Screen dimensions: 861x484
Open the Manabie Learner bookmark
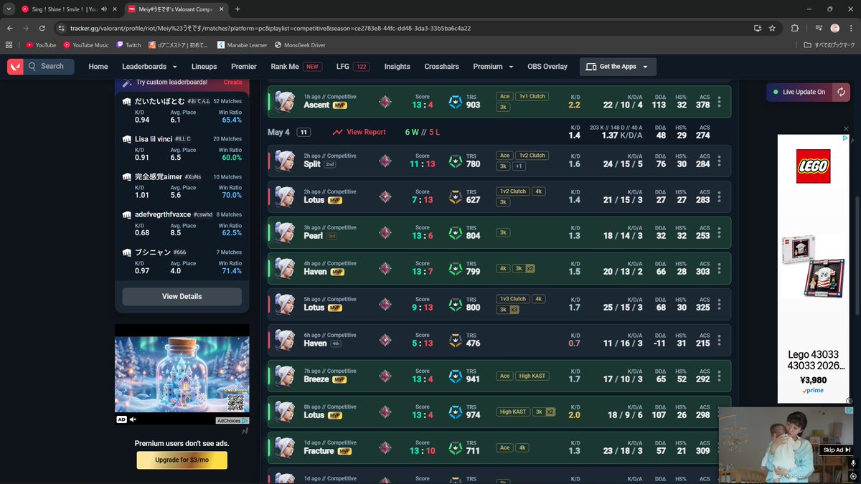click(x=242, y=44)
